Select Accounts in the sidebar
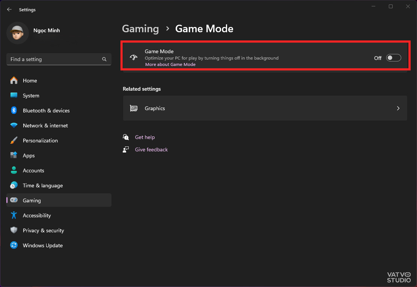This screenshot has width=417, height=287. point(59,170)
